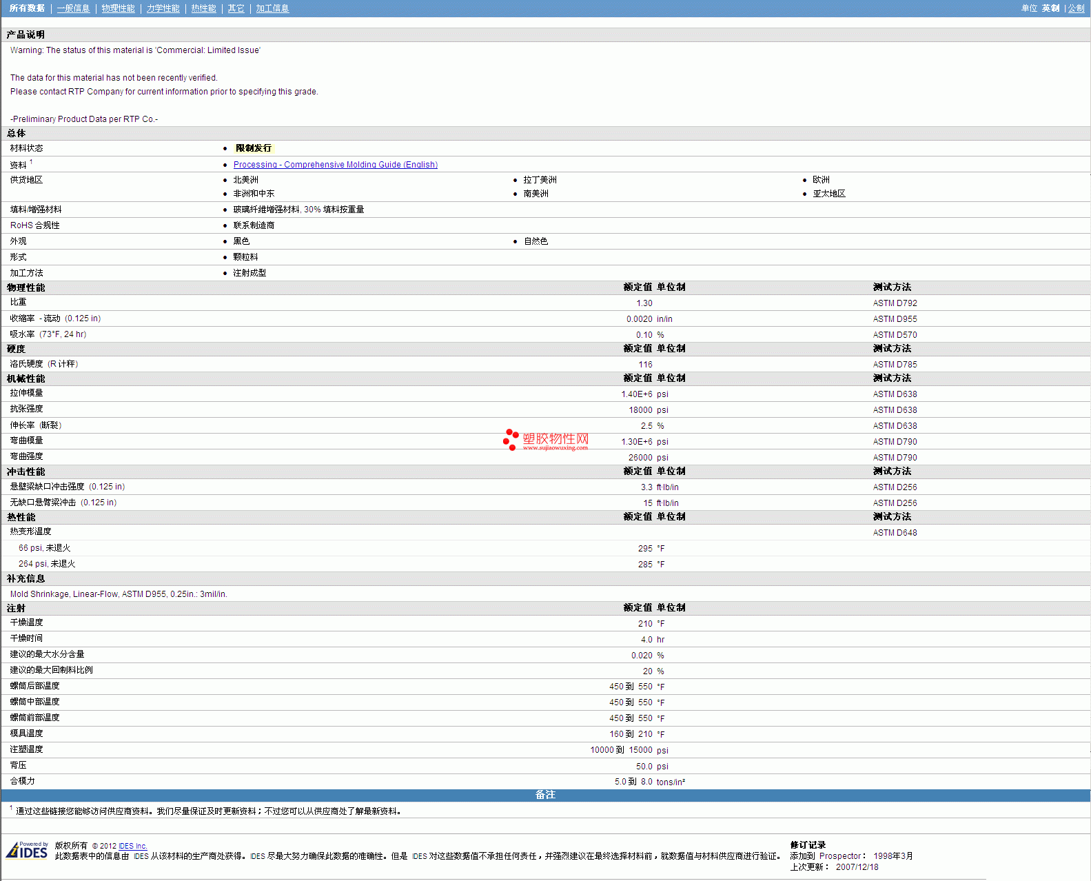Click ASTM D648 for 热变形温度
Viewport: 1091px width, 881px height.
895,533
